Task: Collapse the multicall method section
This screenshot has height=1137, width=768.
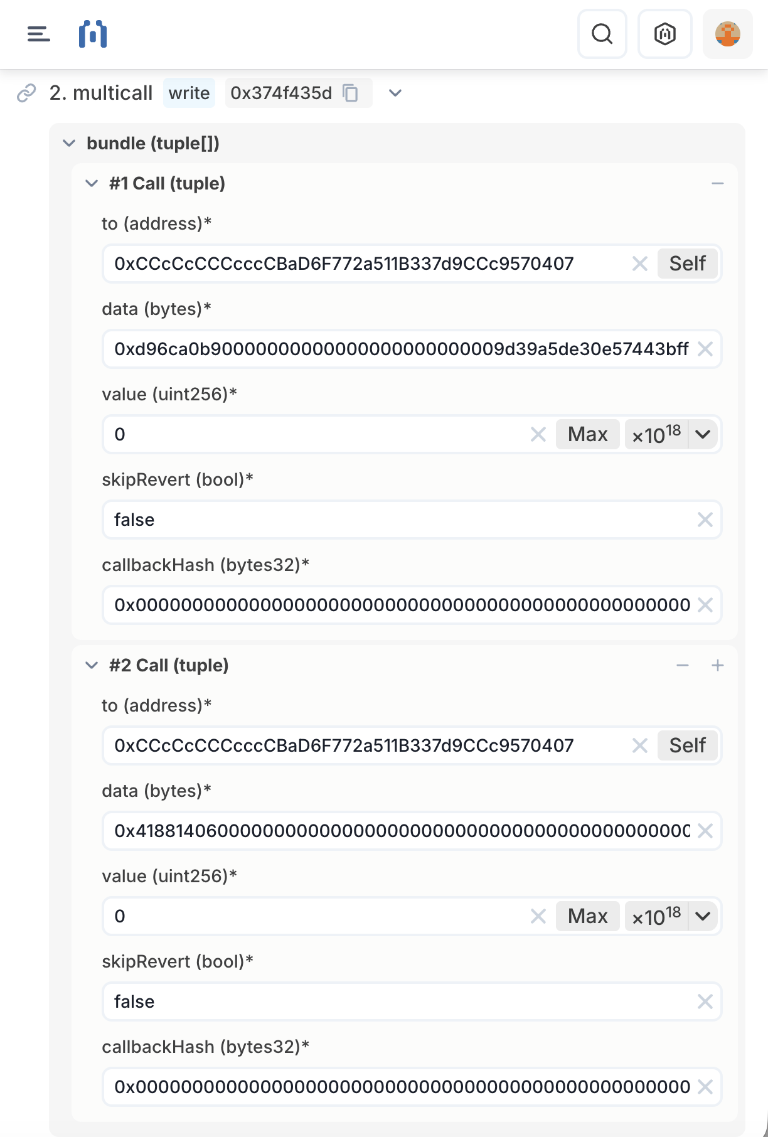Action: [395, 93]
